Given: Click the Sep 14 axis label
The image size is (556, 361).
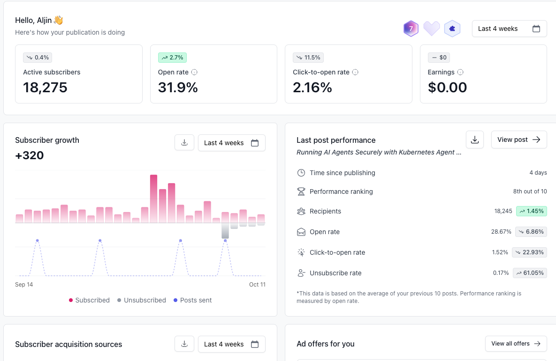Looking at the screenshot, I should [x=24, y=285].
